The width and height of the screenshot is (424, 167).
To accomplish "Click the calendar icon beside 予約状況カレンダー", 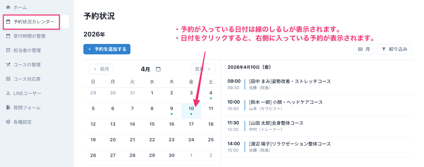I will [8, 22].
